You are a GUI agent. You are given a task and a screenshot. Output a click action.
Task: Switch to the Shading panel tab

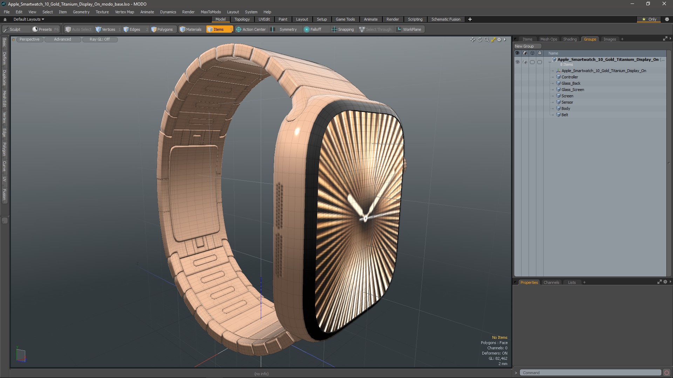[570, 39]
